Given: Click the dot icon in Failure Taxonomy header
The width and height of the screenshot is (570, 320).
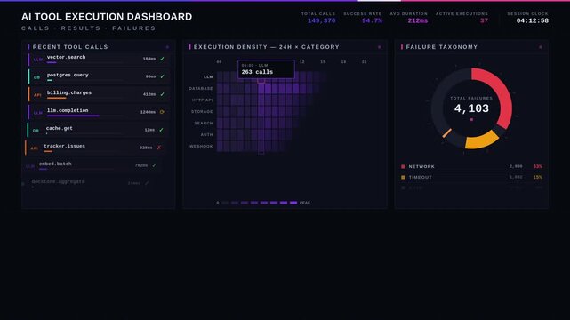Looking at the screenshot, I should 541,47.
